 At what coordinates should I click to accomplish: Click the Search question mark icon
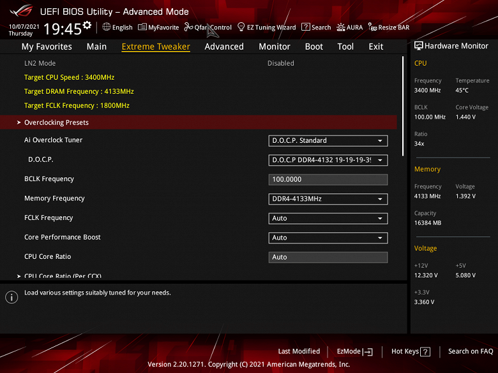[306, 27]
